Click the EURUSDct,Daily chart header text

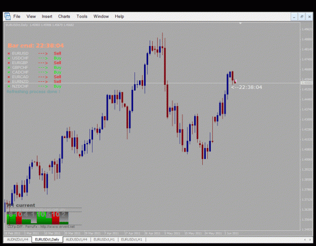pos(40,25)
